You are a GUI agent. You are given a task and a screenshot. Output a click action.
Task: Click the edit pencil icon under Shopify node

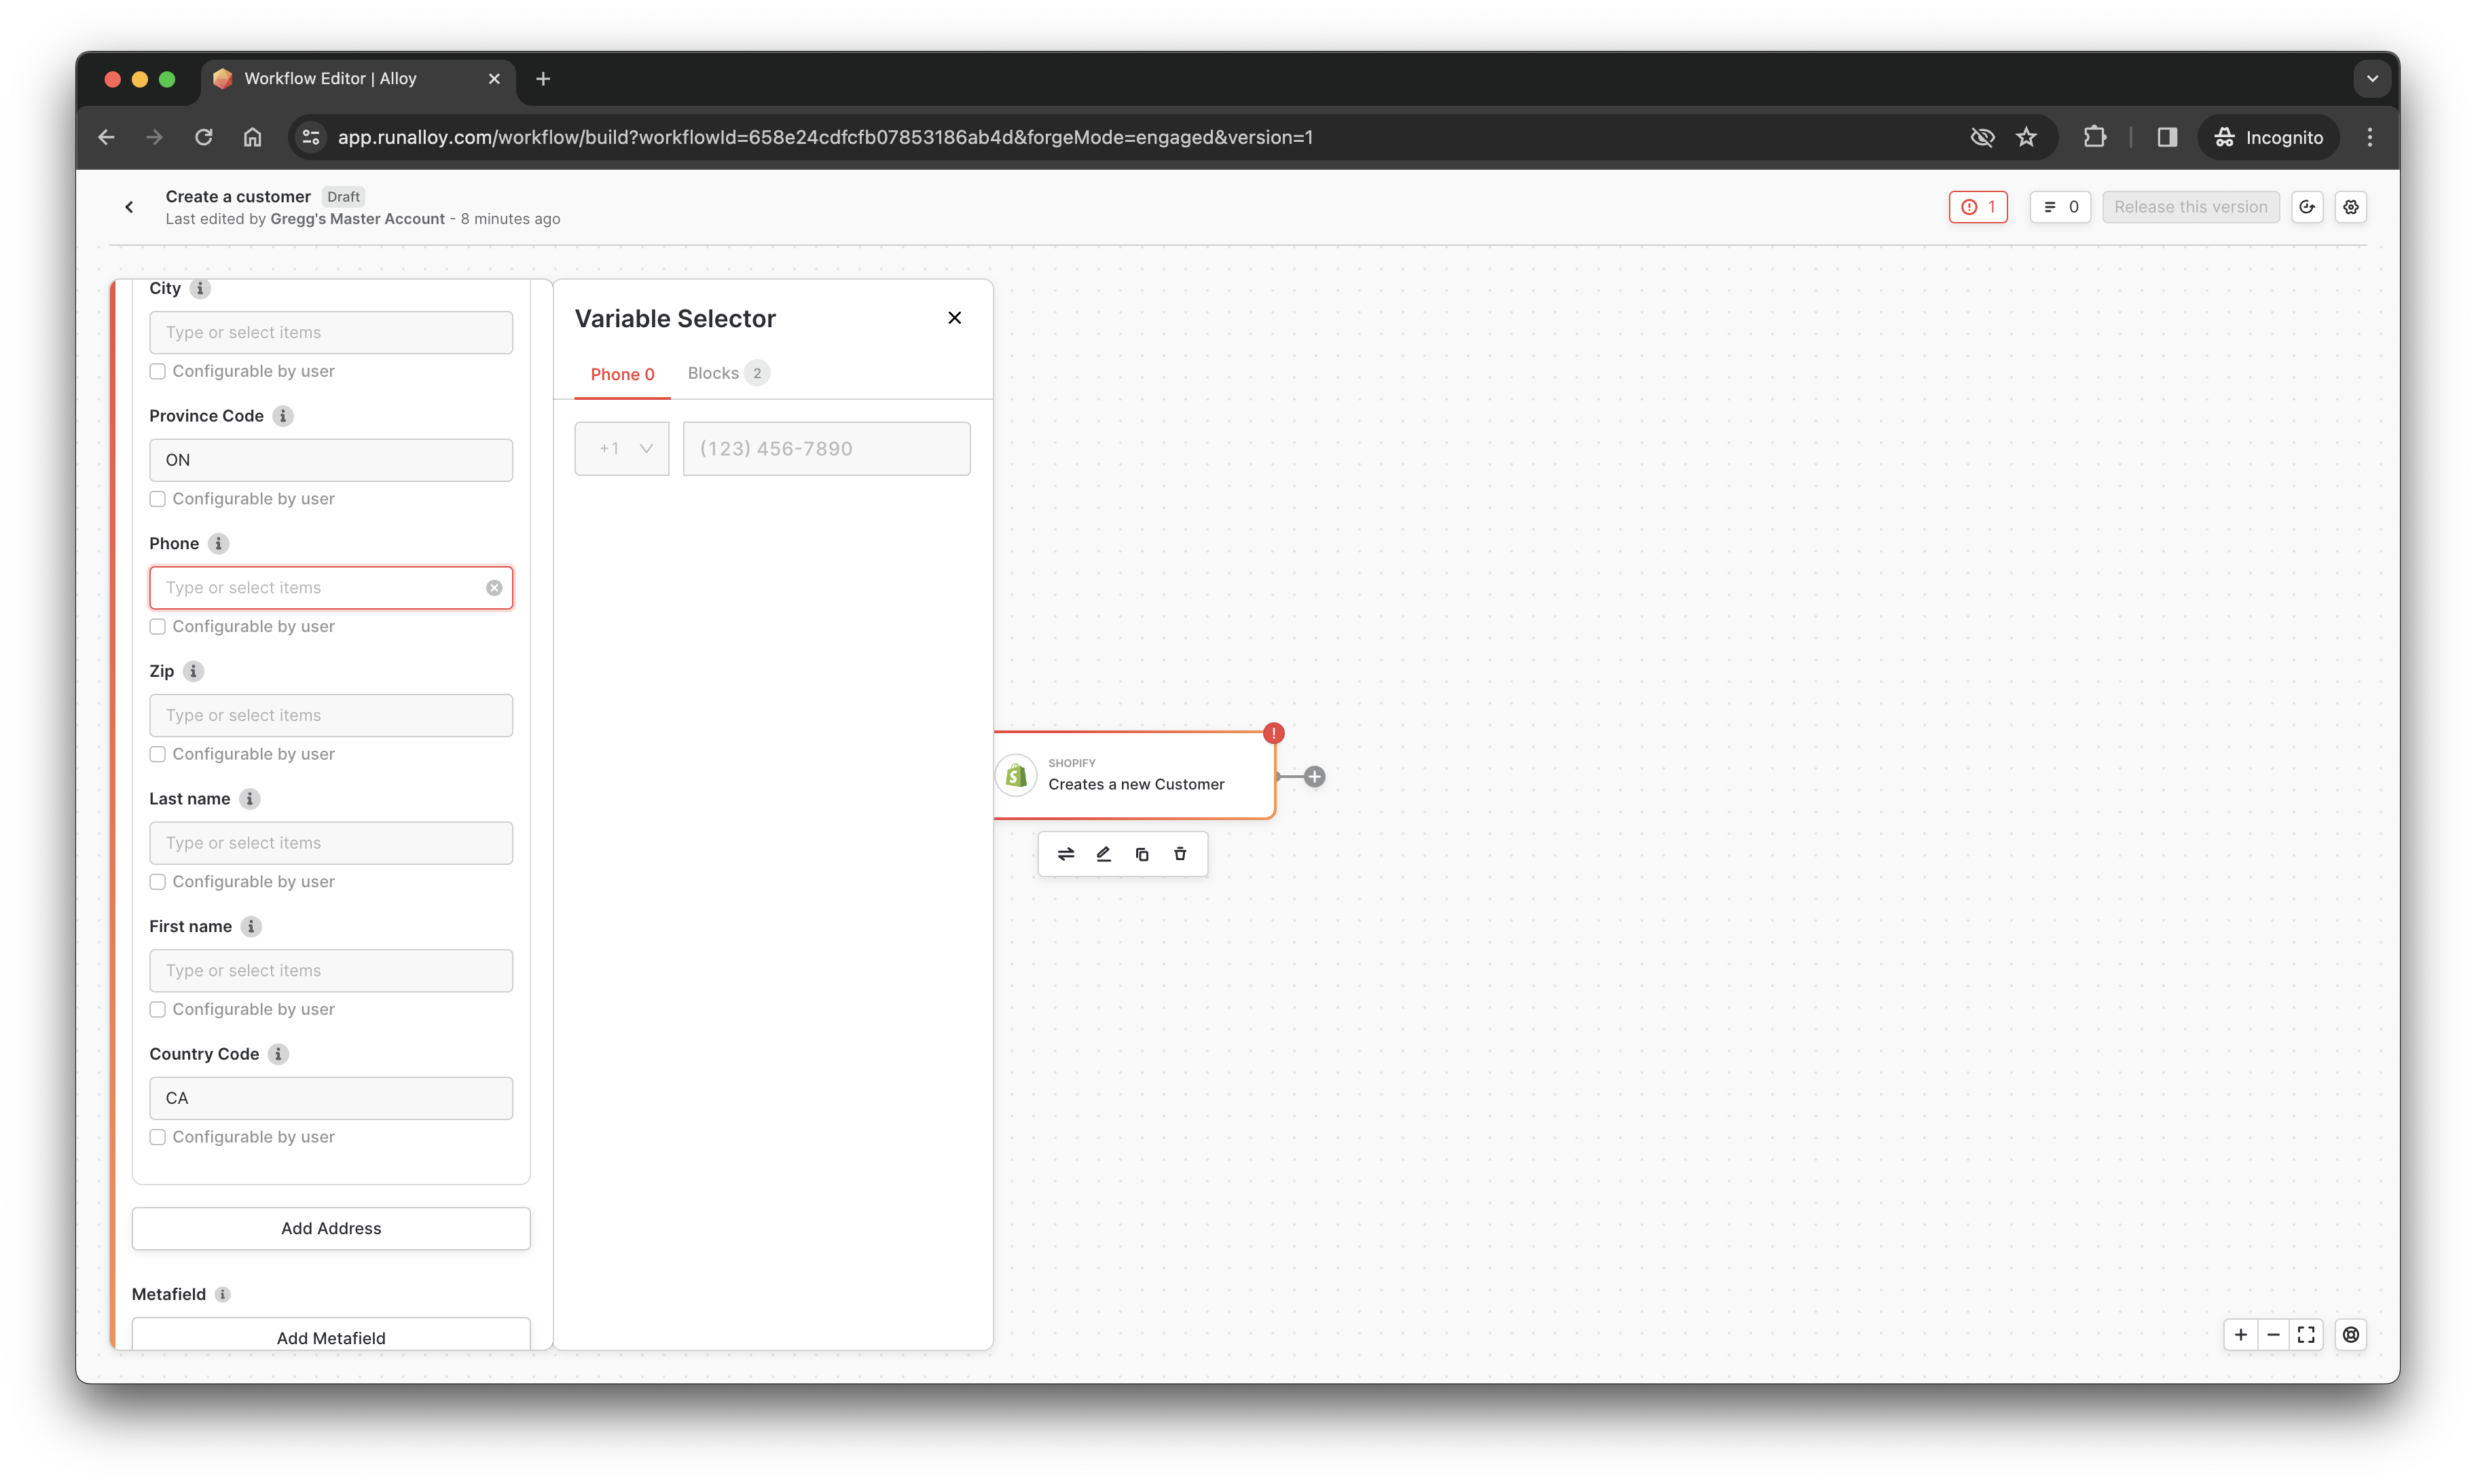[1104, 854]
